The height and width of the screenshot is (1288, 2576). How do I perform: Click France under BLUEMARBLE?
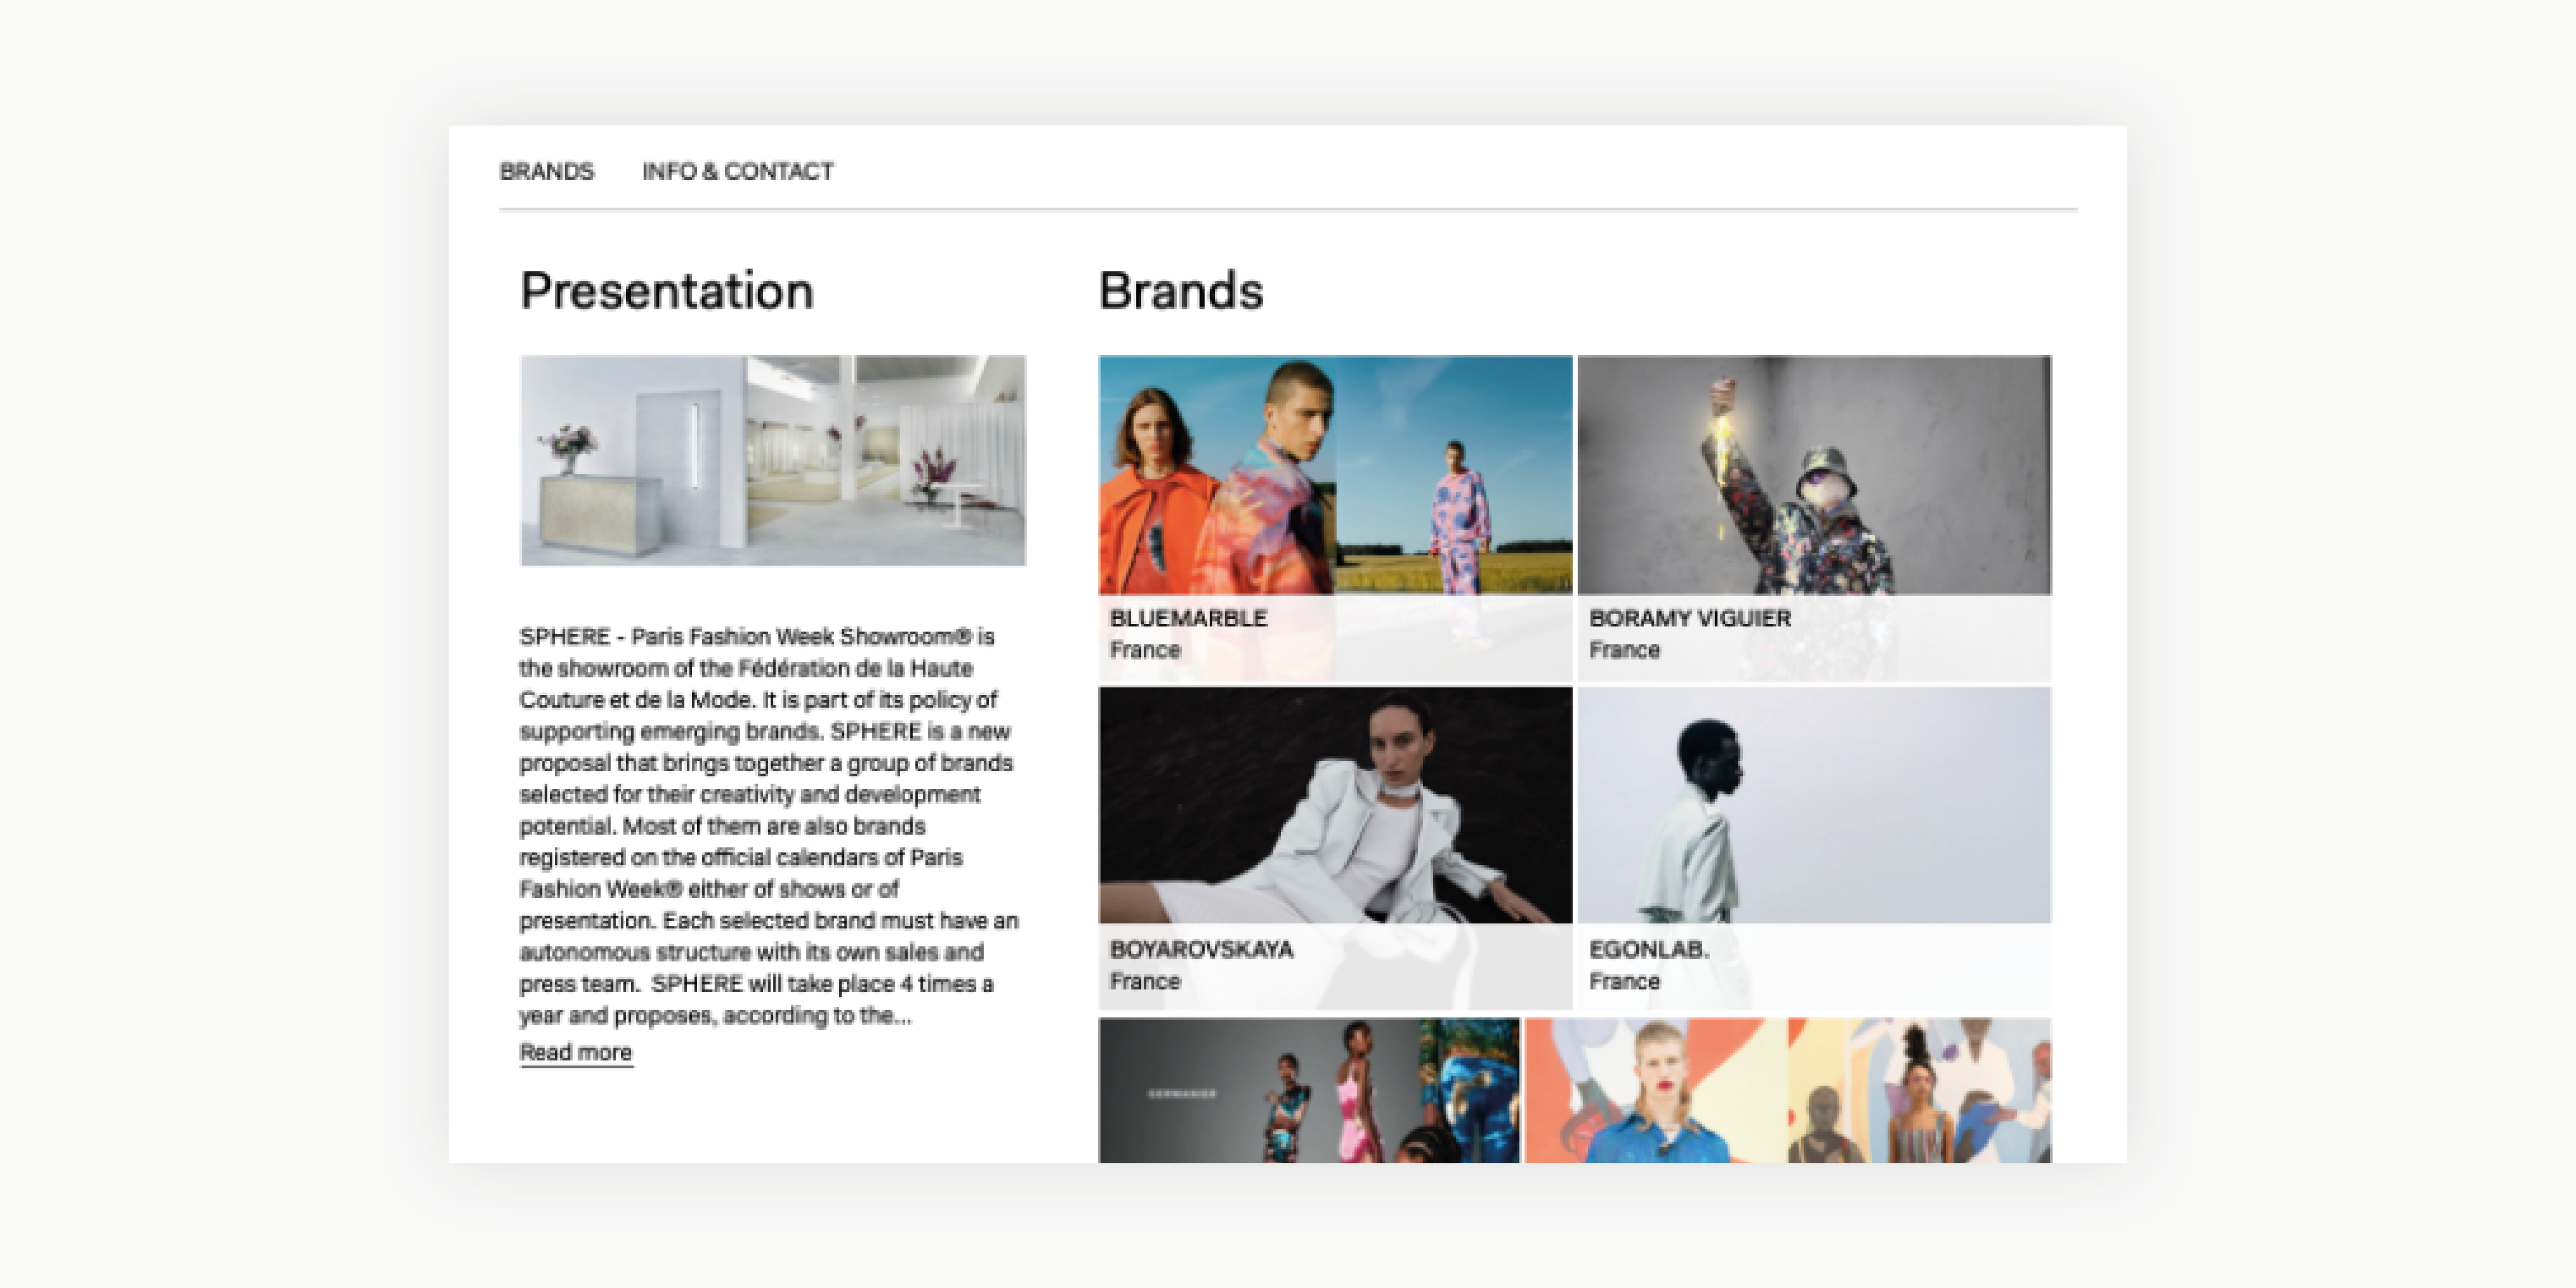[1145, 650]
